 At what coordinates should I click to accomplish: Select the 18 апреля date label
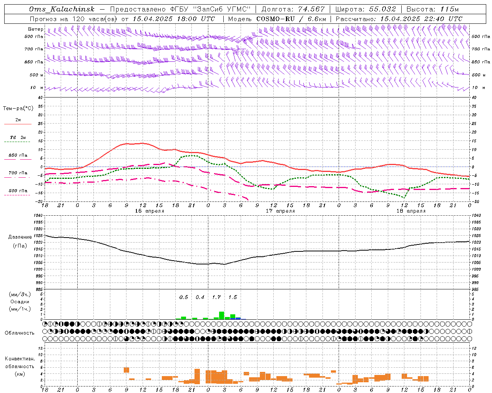(x=411, y=211)
